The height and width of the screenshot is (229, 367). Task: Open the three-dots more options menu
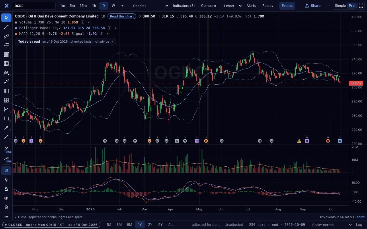[x=328, y=6]
